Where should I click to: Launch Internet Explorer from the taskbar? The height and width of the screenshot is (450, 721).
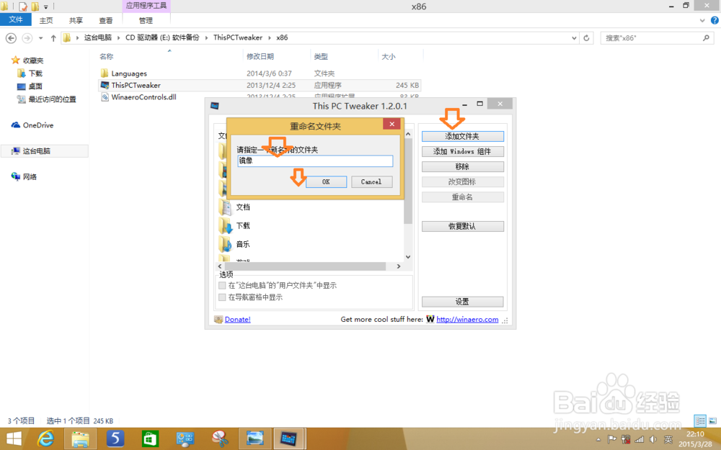click(x=45, y=438)
